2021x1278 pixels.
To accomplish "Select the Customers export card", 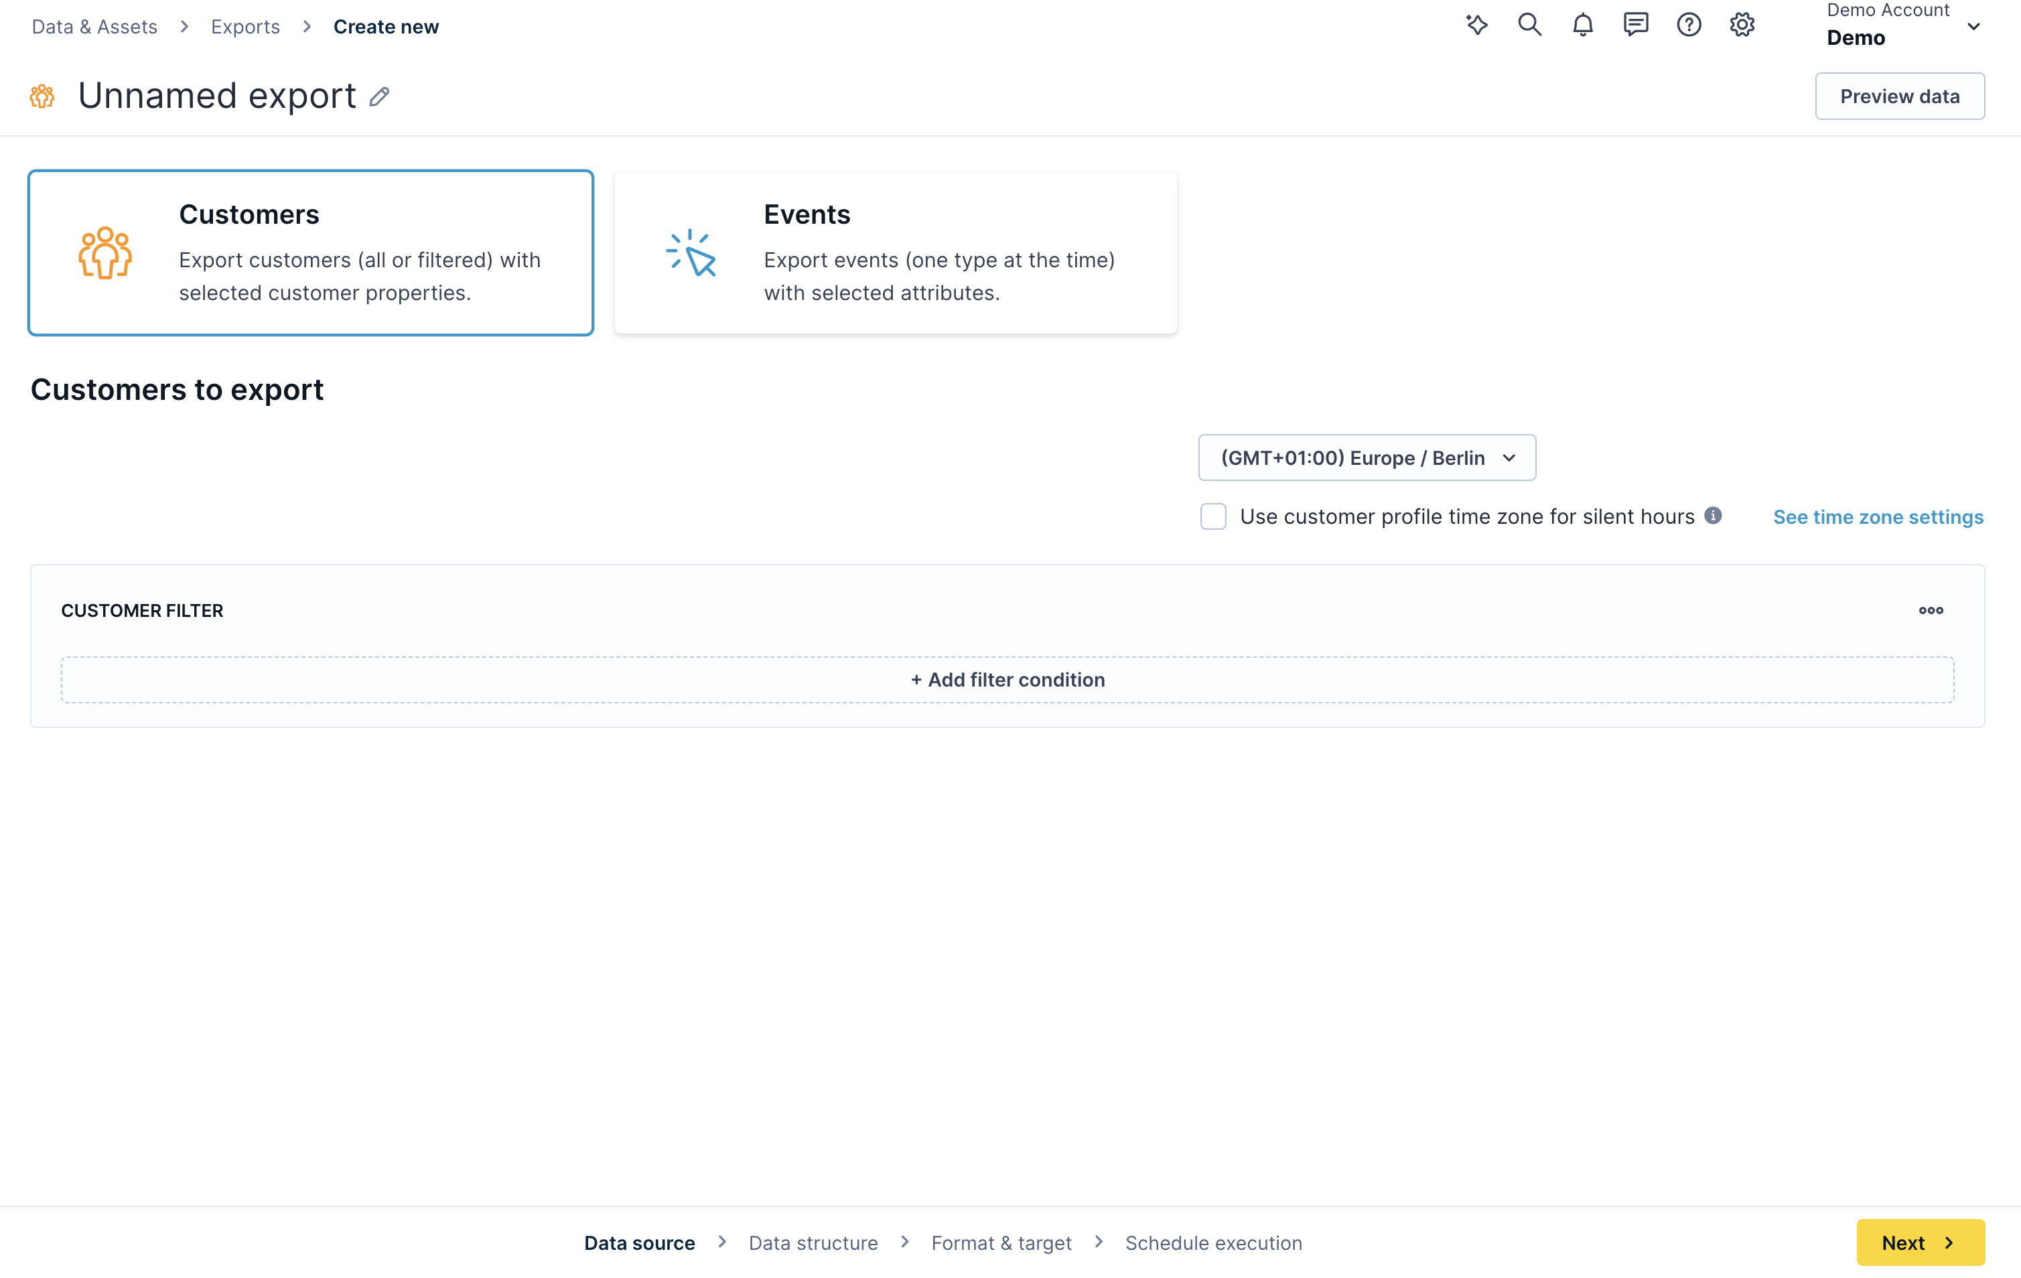I will (x=311, y=252).
